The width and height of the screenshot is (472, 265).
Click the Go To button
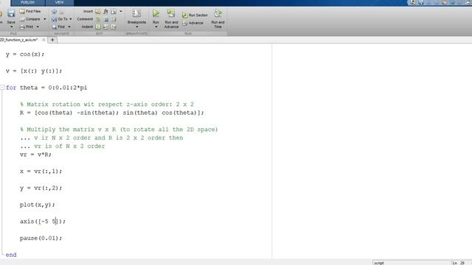[60, 19]
